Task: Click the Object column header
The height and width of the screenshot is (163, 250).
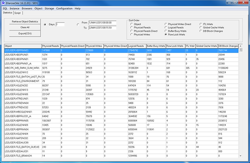Action: click(x=23, y=46)
